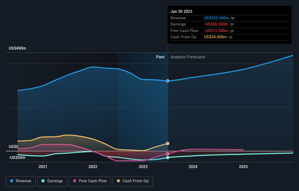The height and width of the screenshot is (191, 299).
Task: Click the Revenue data point on the chart
Action: 168,81
